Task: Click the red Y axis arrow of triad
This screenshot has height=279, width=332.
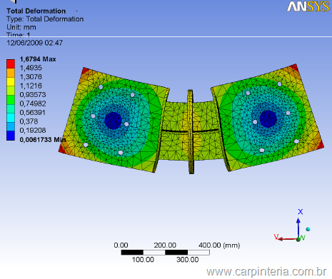Action: point(287,239)
